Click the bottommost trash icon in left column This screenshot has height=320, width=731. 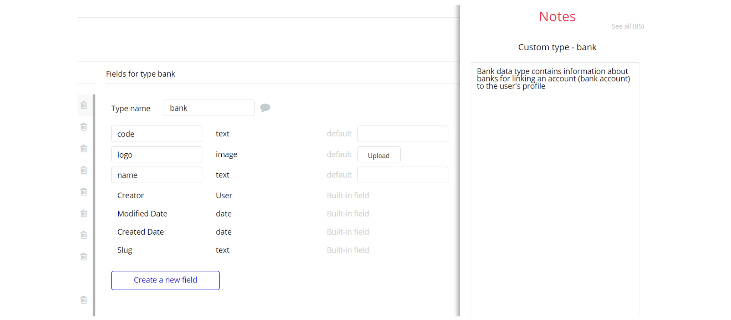tap(83, 300)
